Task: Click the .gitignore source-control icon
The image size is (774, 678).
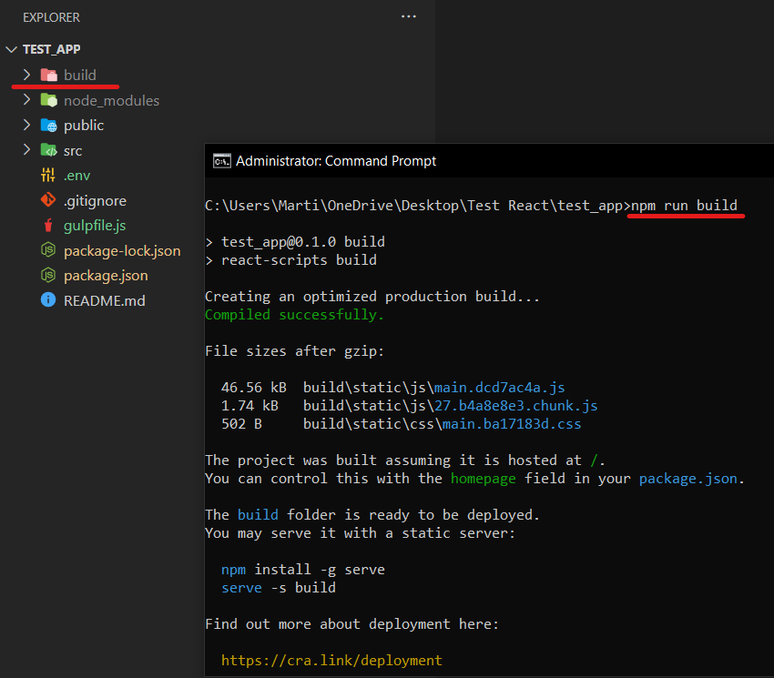Action: [48, 200]
